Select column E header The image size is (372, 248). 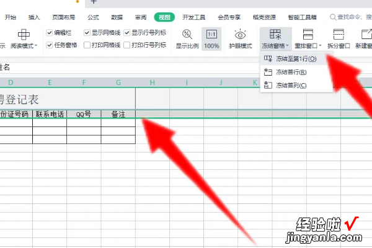[x=50, y=82]
